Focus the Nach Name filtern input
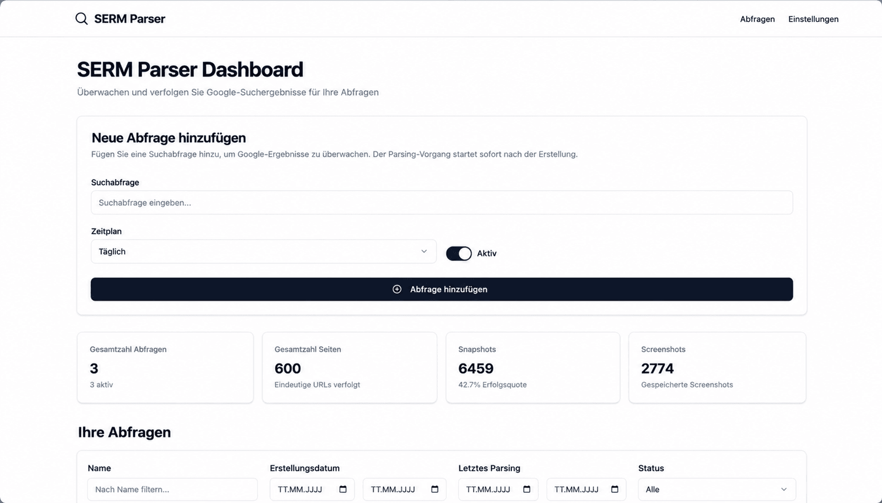 172,490
